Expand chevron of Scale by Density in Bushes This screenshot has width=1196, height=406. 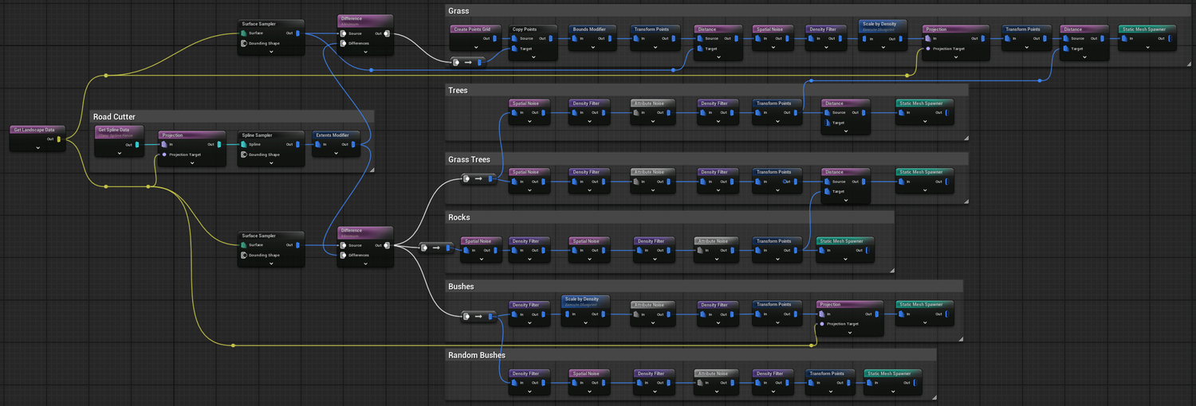586,322
